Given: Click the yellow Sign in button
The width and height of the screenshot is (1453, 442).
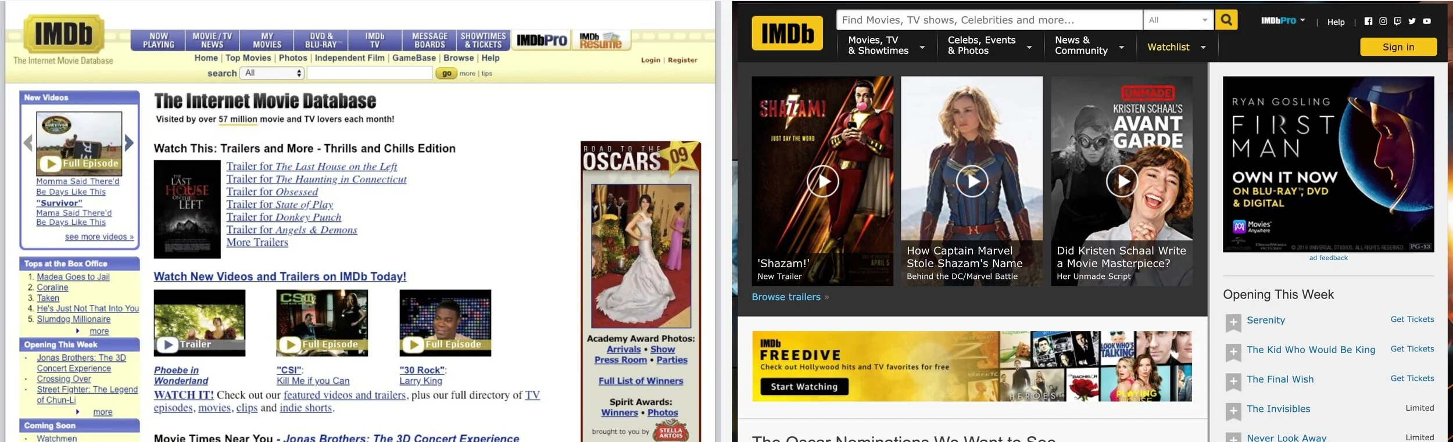Looking at the screenshot, I should click(x=1398, y=47).
